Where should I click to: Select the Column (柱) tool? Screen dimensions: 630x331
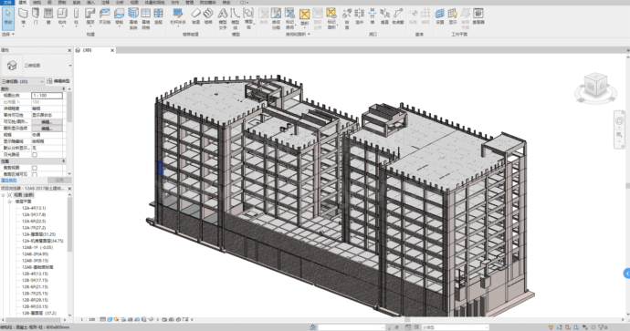(x=76, y=16)
